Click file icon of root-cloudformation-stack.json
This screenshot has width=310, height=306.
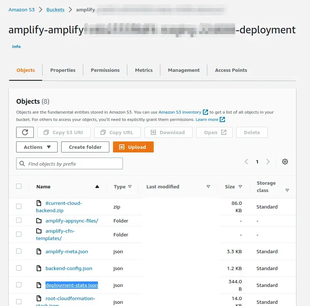point(39,298)
